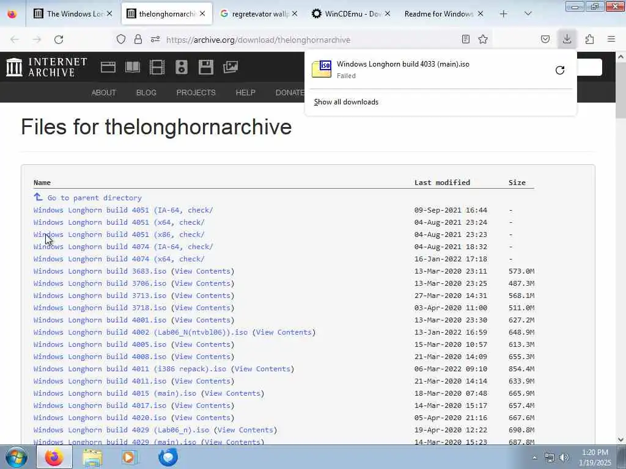Open the Web (Wayback) media icon
The height and width of the screenshot is (469, 626).
[x=108, y=67]
